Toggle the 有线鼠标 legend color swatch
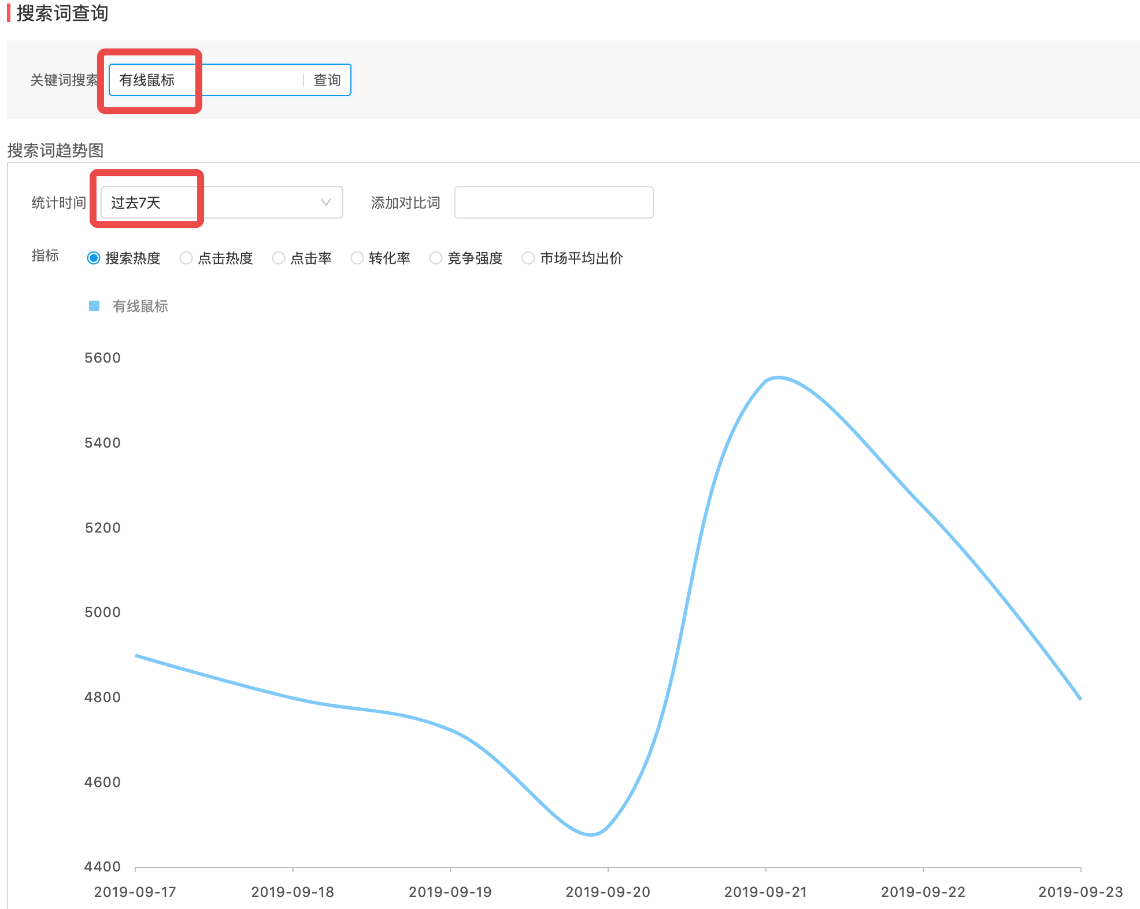This screenshot has height=909, width=1140. [94, 306]
